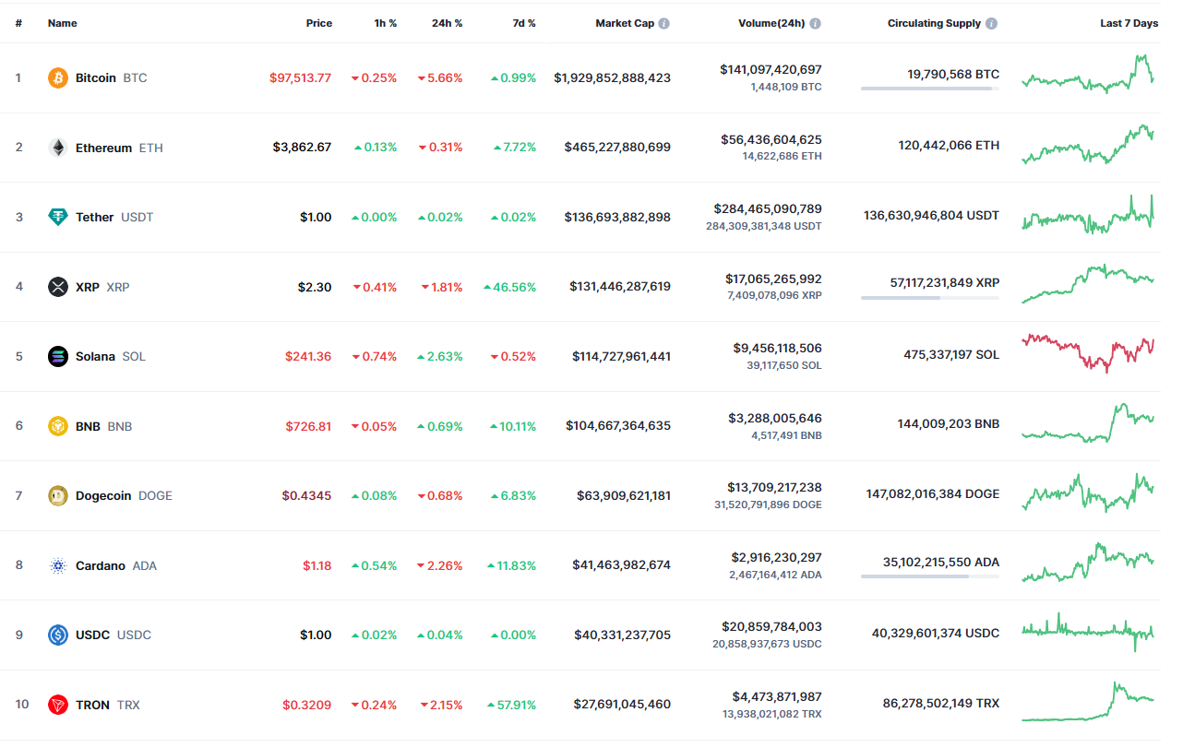1183x748 pixels.
Task: Sort by the Market Cap column header
Action: click(x=625, y=23)
